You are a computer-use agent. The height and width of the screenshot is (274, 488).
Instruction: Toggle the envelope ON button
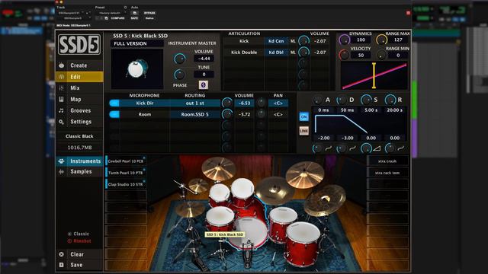tap(303, 116)
